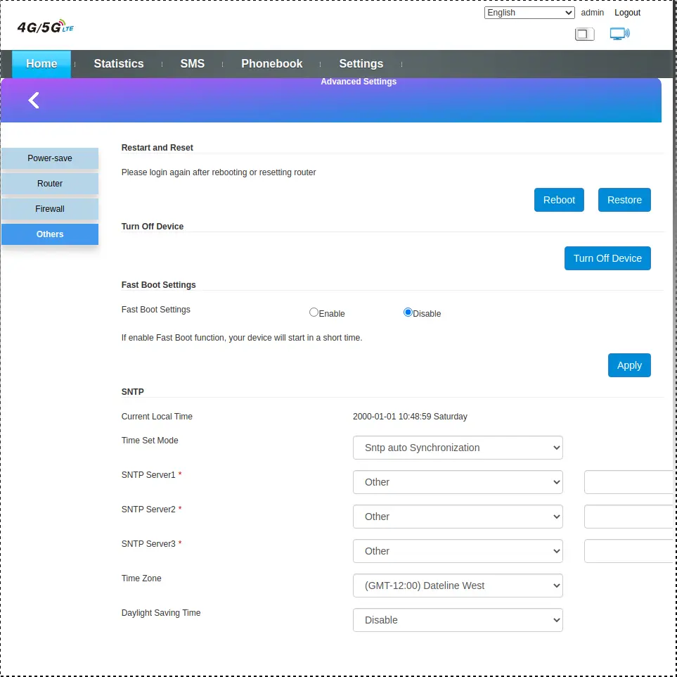Open the Time Zone dropdown
The height and width of the screenshot is (677, 677).
tap(458, 586)
